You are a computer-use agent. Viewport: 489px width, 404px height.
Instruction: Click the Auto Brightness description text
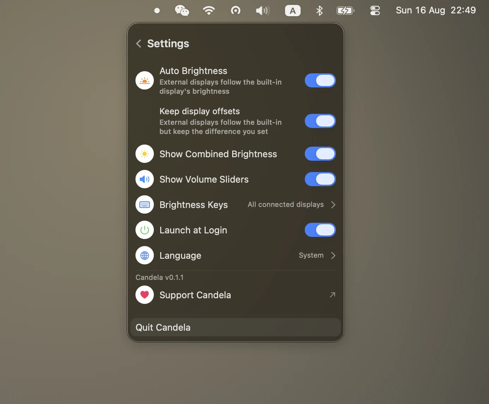tap(221, 87)
